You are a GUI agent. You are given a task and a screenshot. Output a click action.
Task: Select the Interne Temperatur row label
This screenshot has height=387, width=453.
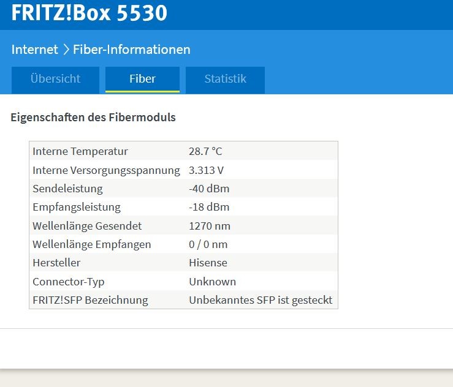[x=80, y=151]
